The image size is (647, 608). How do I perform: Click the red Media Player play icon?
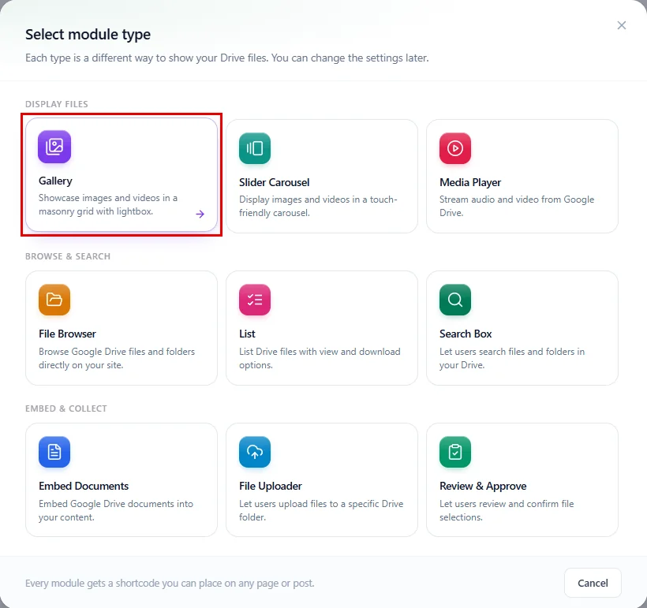[455, 148]
